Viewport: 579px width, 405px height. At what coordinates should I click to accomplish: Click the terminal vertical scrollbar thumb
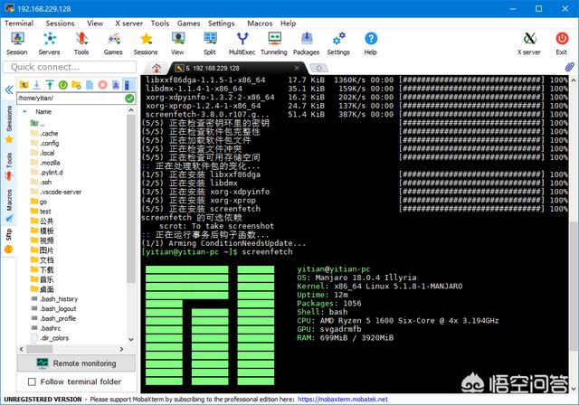tap(573, 287)
